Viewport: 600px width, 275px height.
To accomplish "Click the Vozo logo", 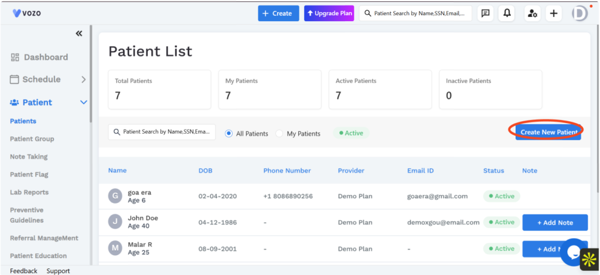I will pos(27,13).
